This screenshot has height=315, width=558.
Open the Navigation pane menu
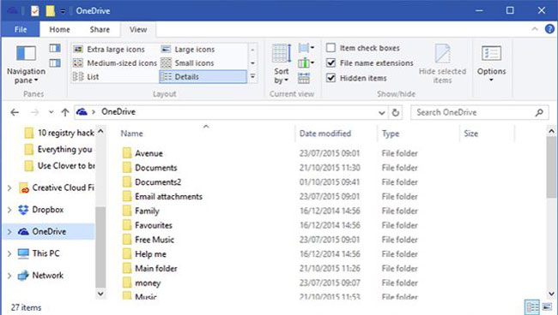pos(26,64)
